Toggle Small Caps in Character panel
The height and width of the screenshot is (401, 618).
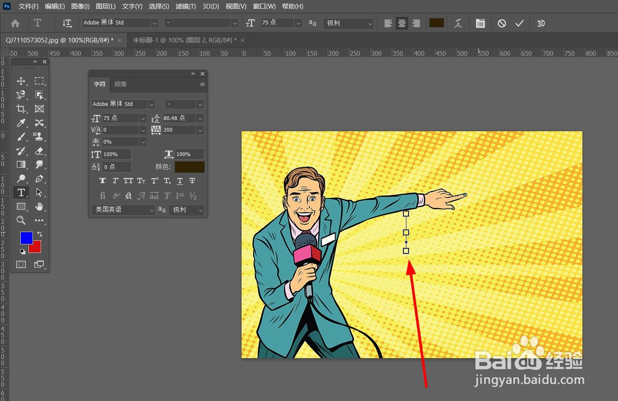click(141, 181)
